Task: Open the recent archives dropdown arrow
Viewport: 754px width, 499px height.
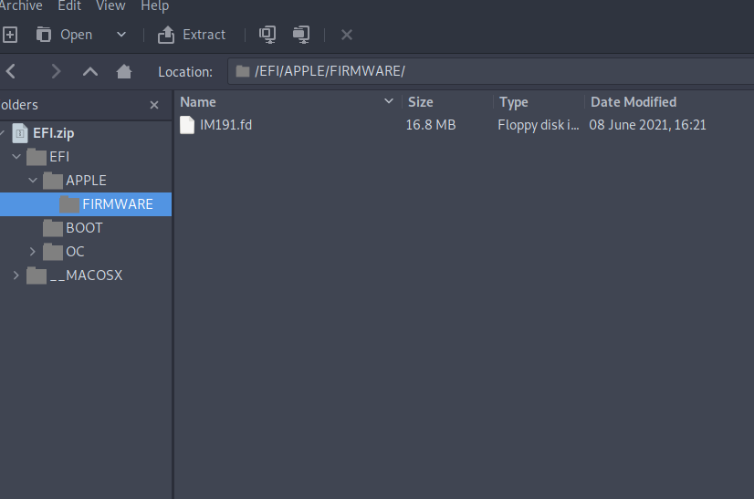Action: point(121,35)
